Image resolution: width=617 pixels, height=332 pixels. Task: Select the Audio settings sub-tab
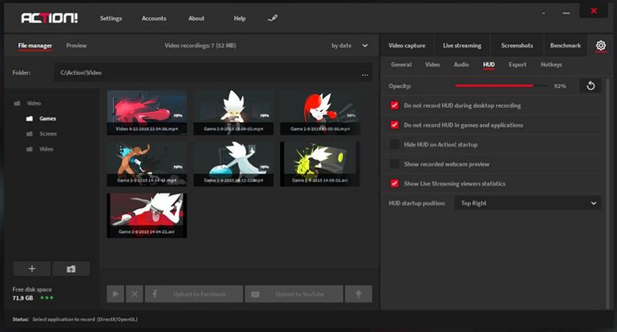pyautogui.click(x=461, y=64)
